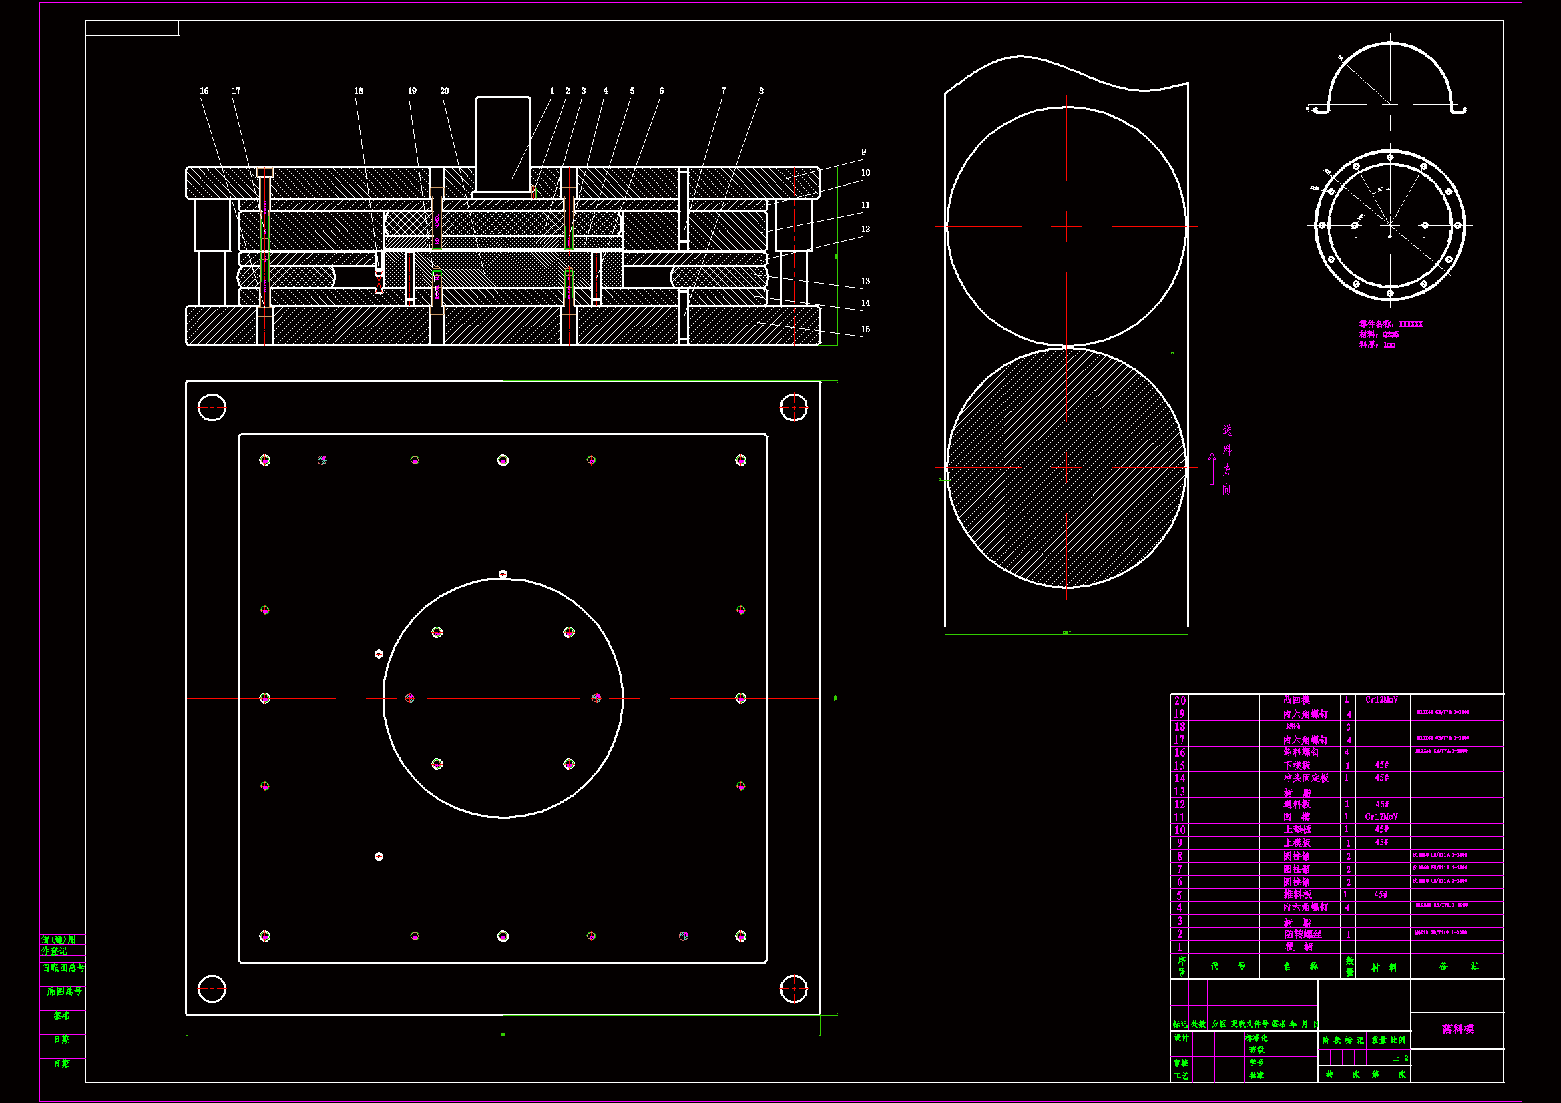1561x1103 pixels.
Task: Select the 材料: Q235 annotation text
Action: [1379, 334]
